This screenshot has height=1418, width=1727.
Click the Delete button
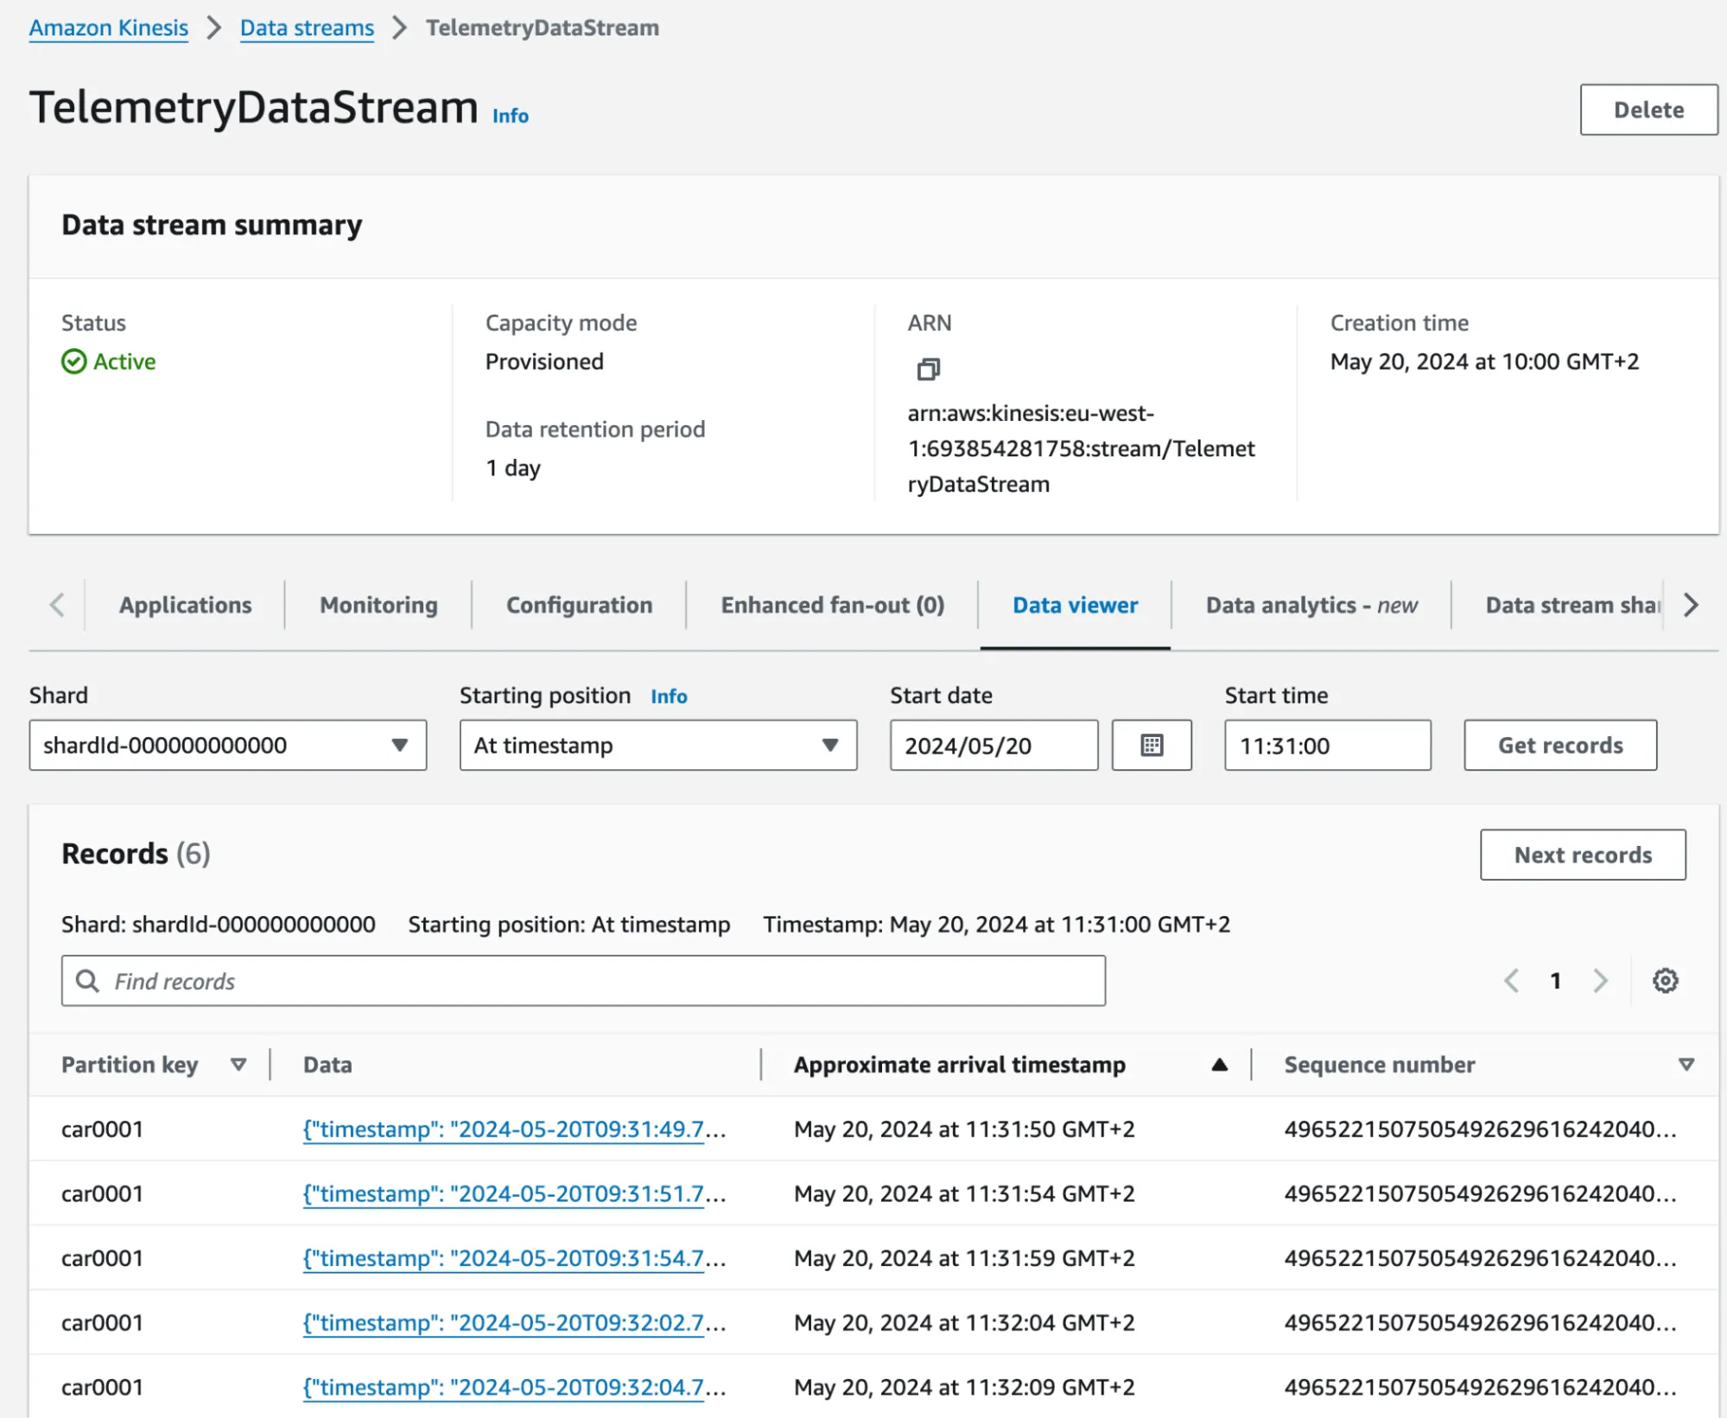pos(1648,110)
